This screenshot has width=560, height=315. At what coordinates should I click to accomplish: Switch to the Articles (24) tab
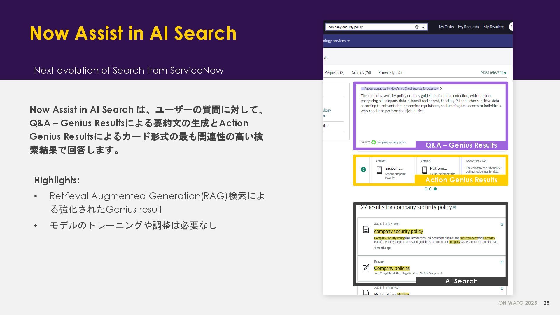(361, 73)
